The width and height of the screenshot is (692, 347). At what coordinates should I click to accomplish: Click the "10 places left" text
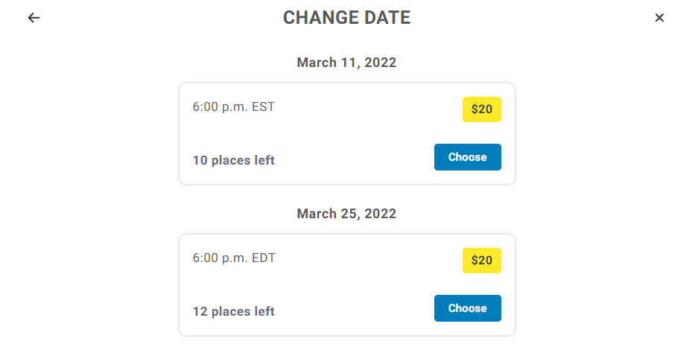point(233,160)
